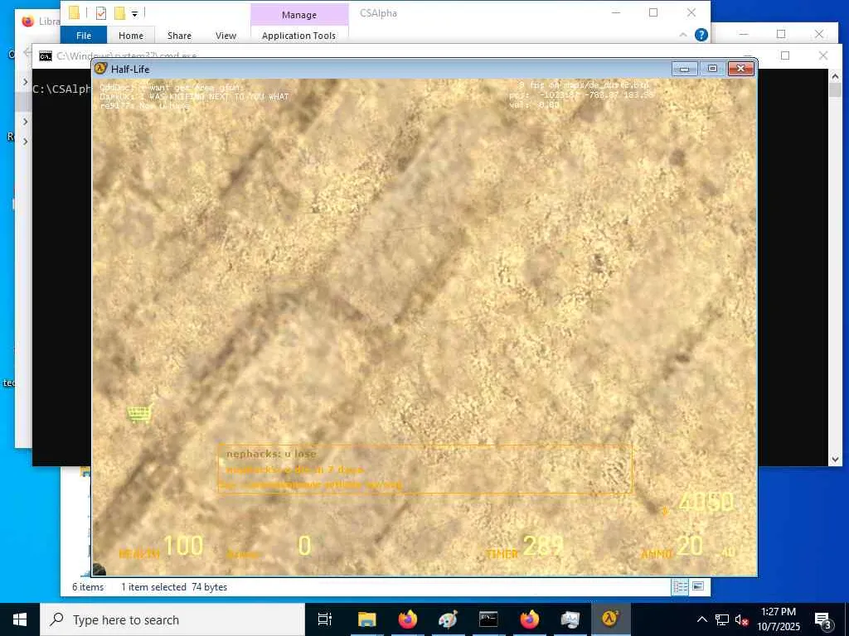Click the cmd scrollbar down arrow
Viewport: 849px width, 636px height.
(x=835, y=459)
